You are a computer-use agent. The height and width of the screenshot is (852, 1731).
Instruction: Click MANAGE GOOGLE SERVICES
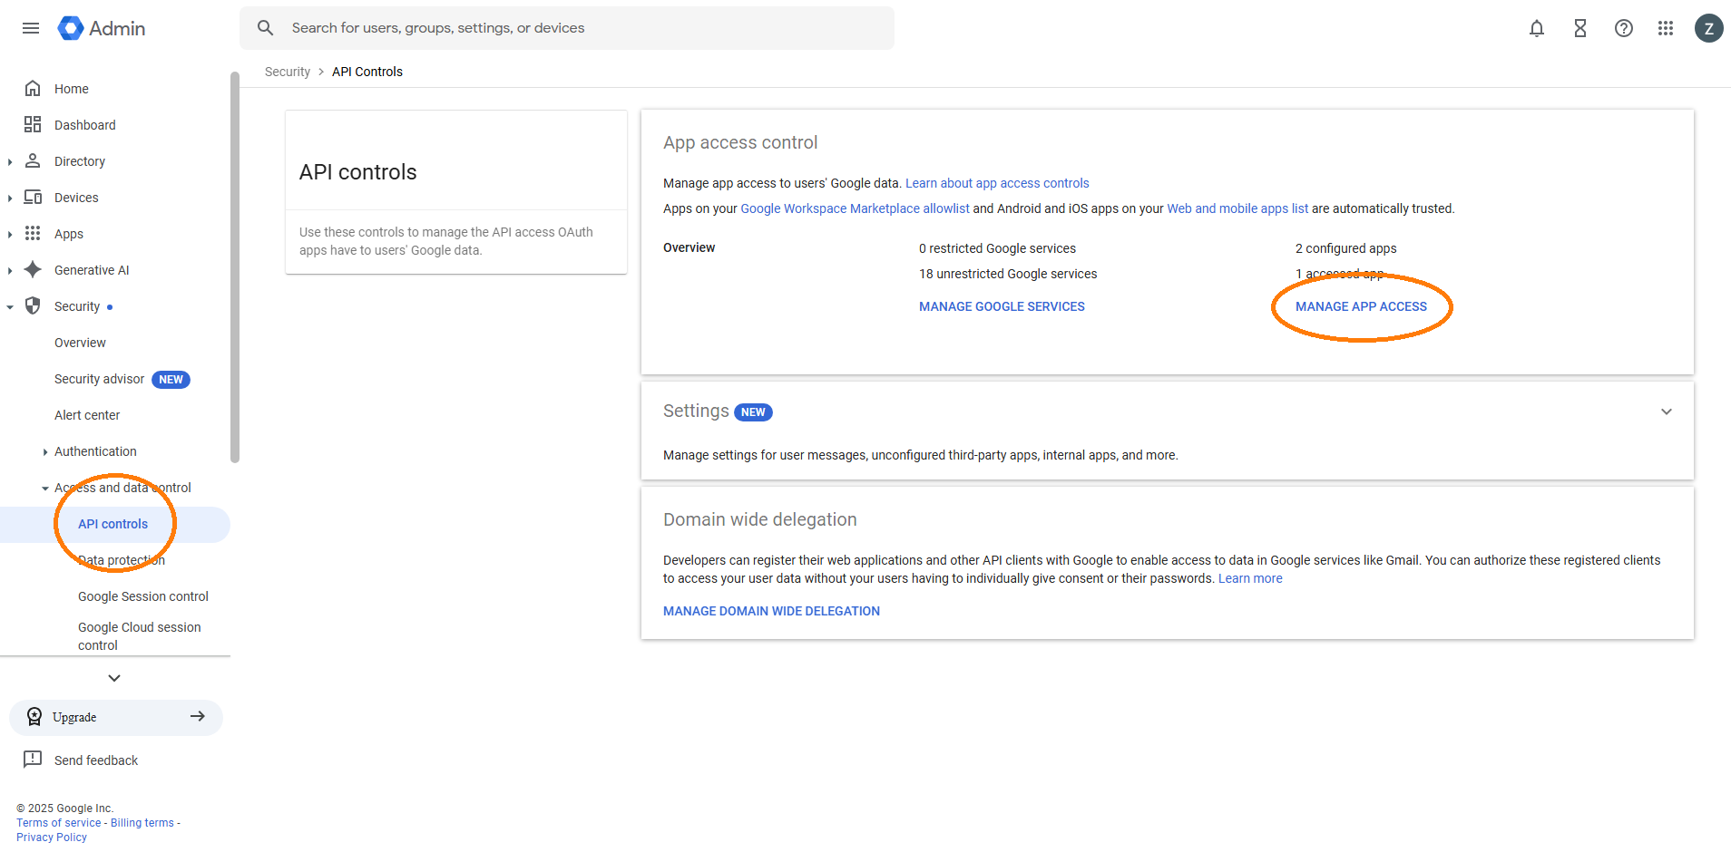tap(1002, 306)
